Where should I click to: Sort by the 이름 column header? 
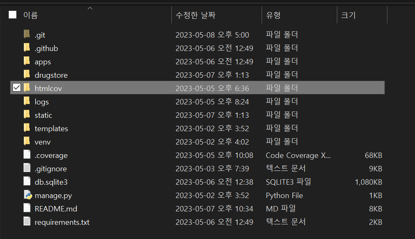coord(31,15)
